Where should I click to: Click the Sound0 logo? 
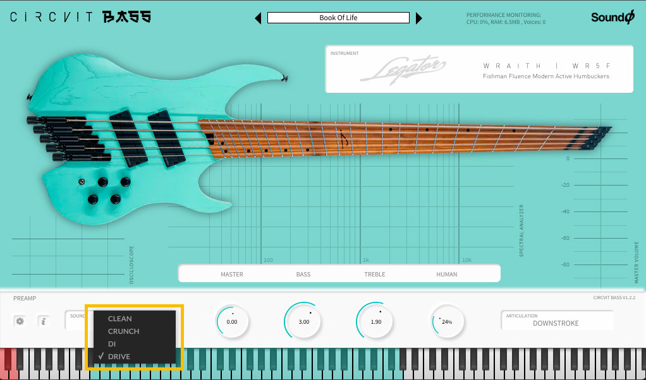coord(611,16)
